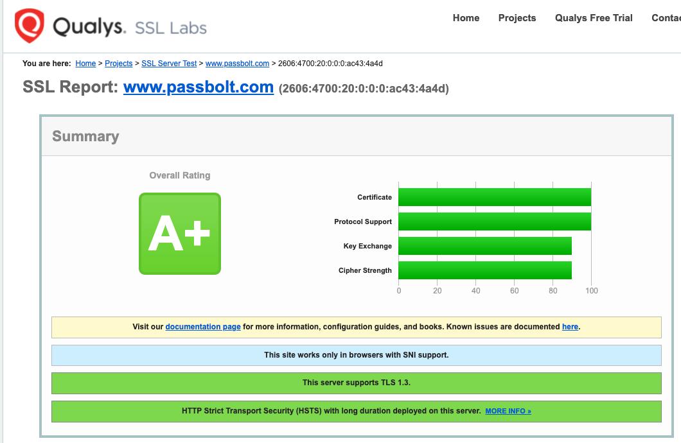Open www.passbolt.com link in SSL Report heading

click(199, 87)
